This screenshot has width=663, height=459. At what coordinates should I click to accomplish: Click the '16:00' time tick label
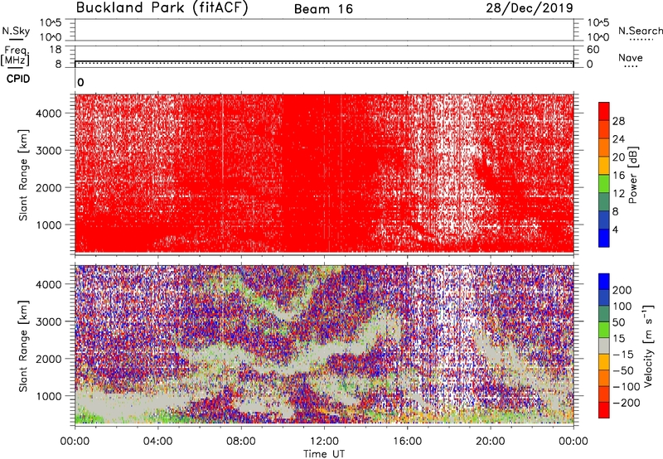click(407, 442)
